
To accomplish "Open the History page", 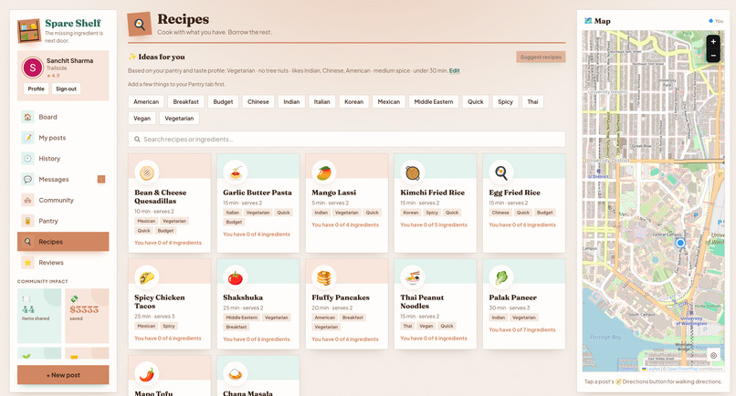I will [x=63, y=159].
